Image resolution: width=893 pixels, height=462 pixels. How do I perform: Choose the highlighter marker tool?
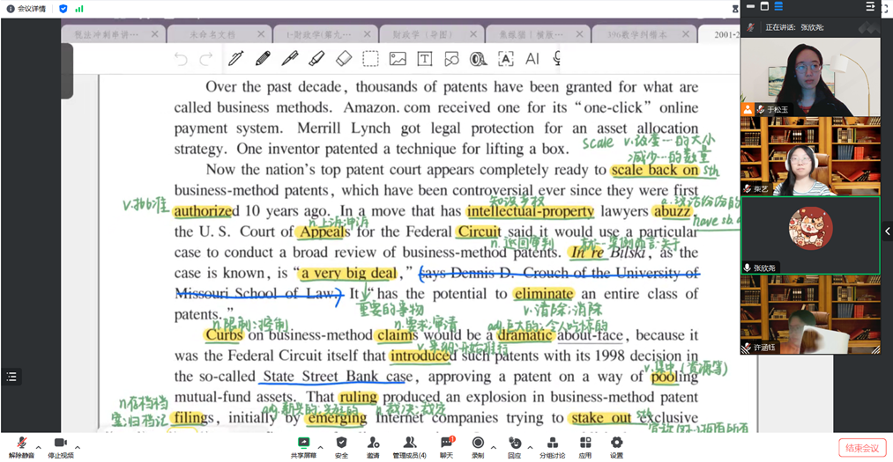coord(316,59)
